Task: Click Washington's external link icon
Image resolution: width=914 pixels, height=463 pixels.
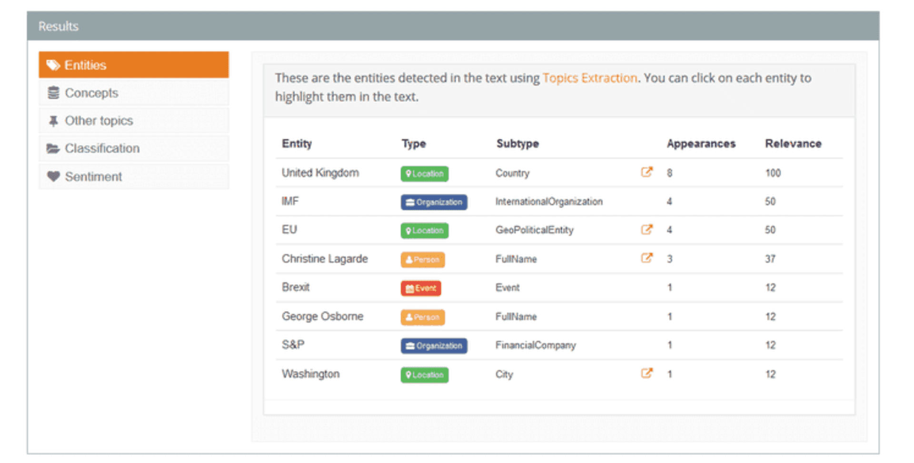Action: click(646, 373)
